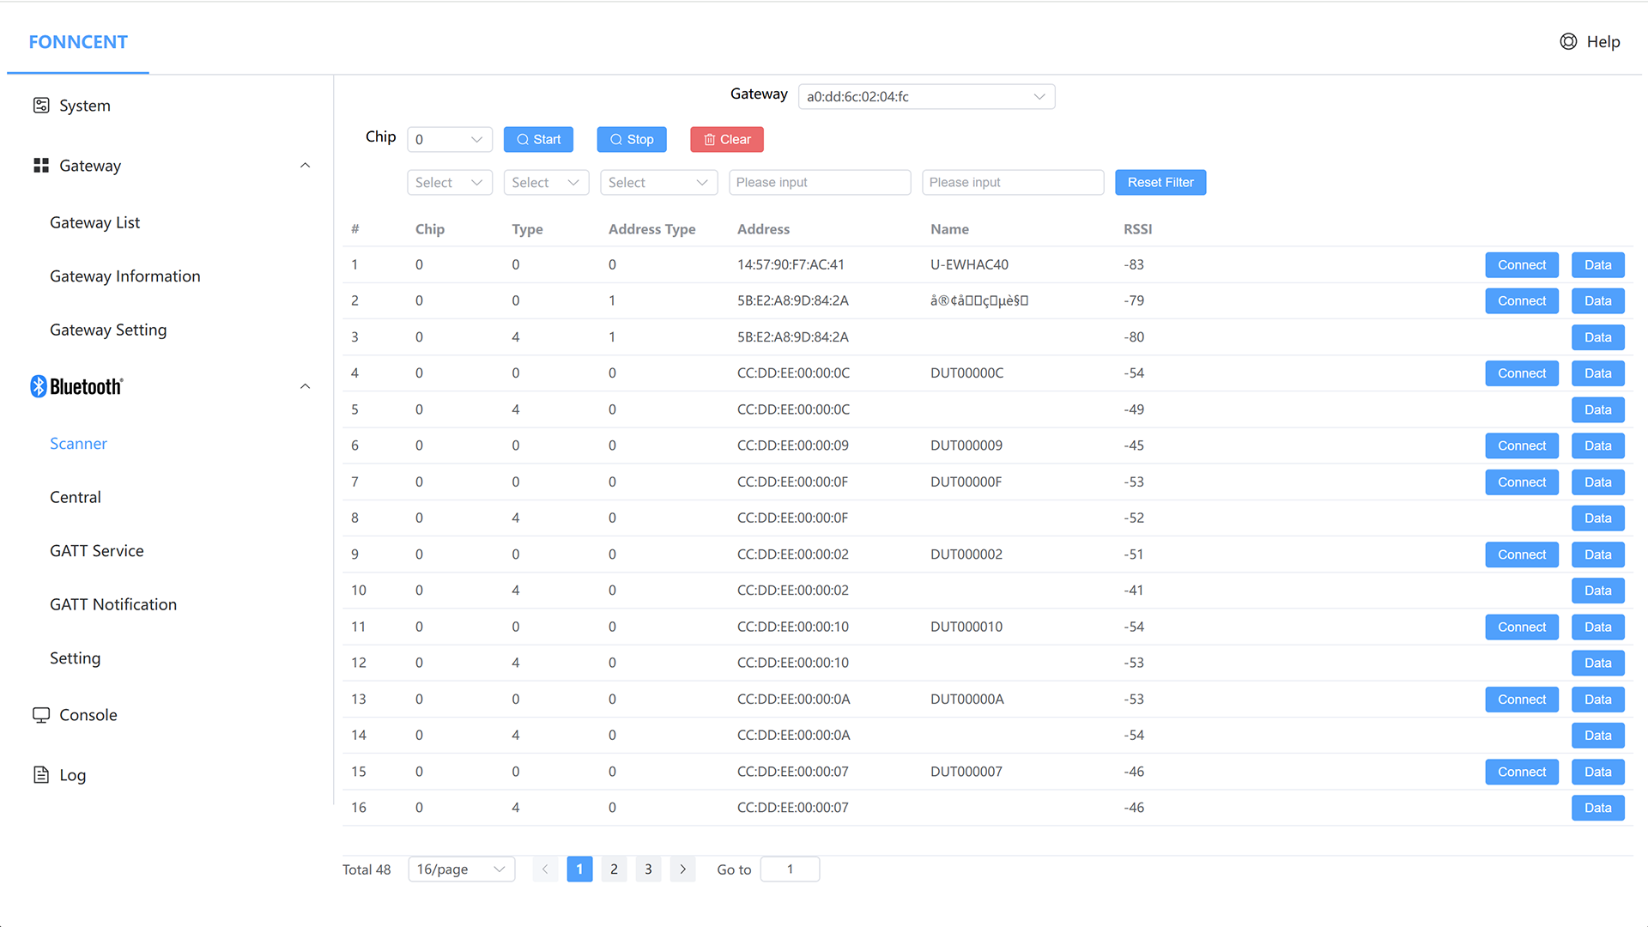Click the Gateway grid icon
Image resolution: width=1648 pixels, height=927 pixels.
(x=40, y=166)
